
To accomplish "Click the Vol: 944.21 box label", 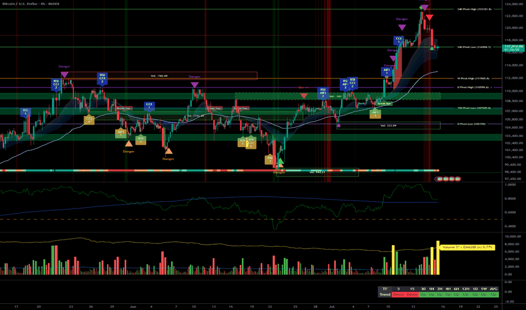I will (x=317, y=172).
